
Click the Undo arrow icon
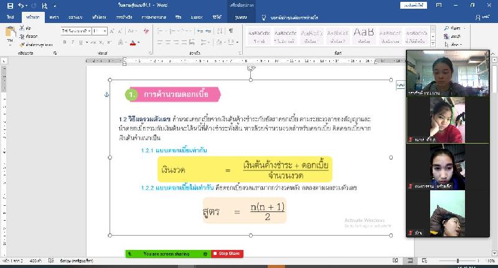[x=21, y=6]
